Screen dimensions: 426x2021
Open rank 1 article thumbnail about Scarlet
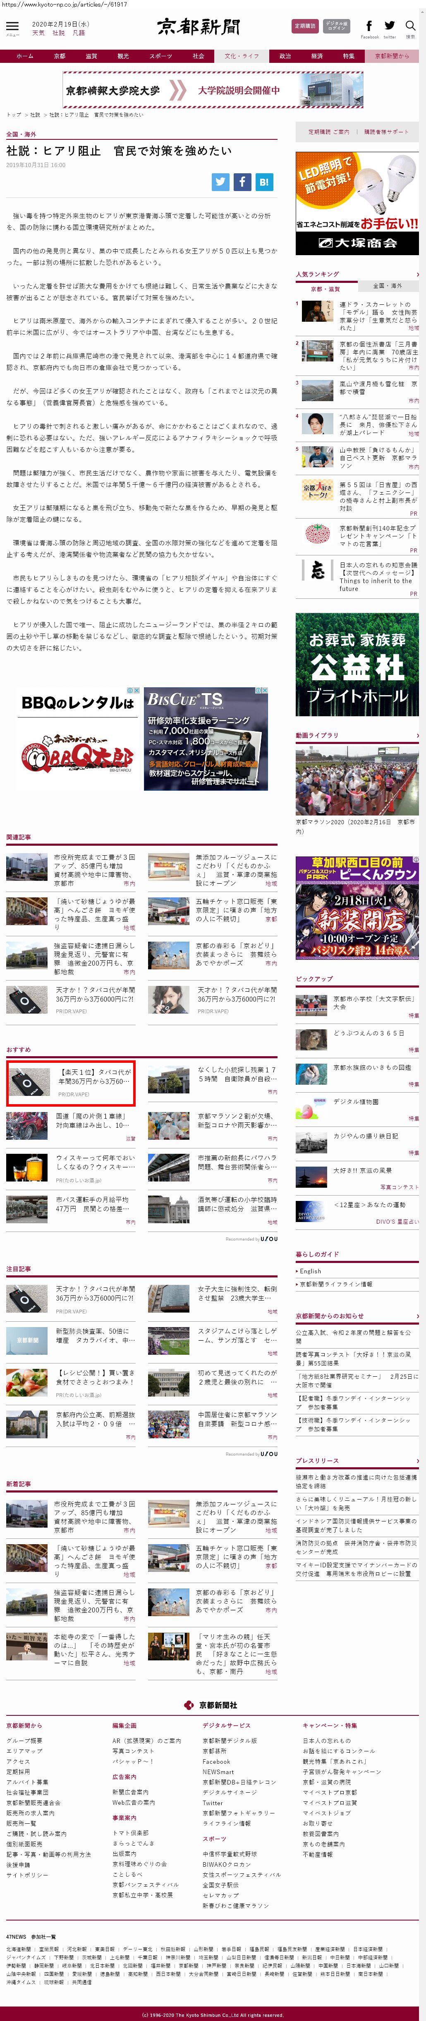click(x=317, y=311)
